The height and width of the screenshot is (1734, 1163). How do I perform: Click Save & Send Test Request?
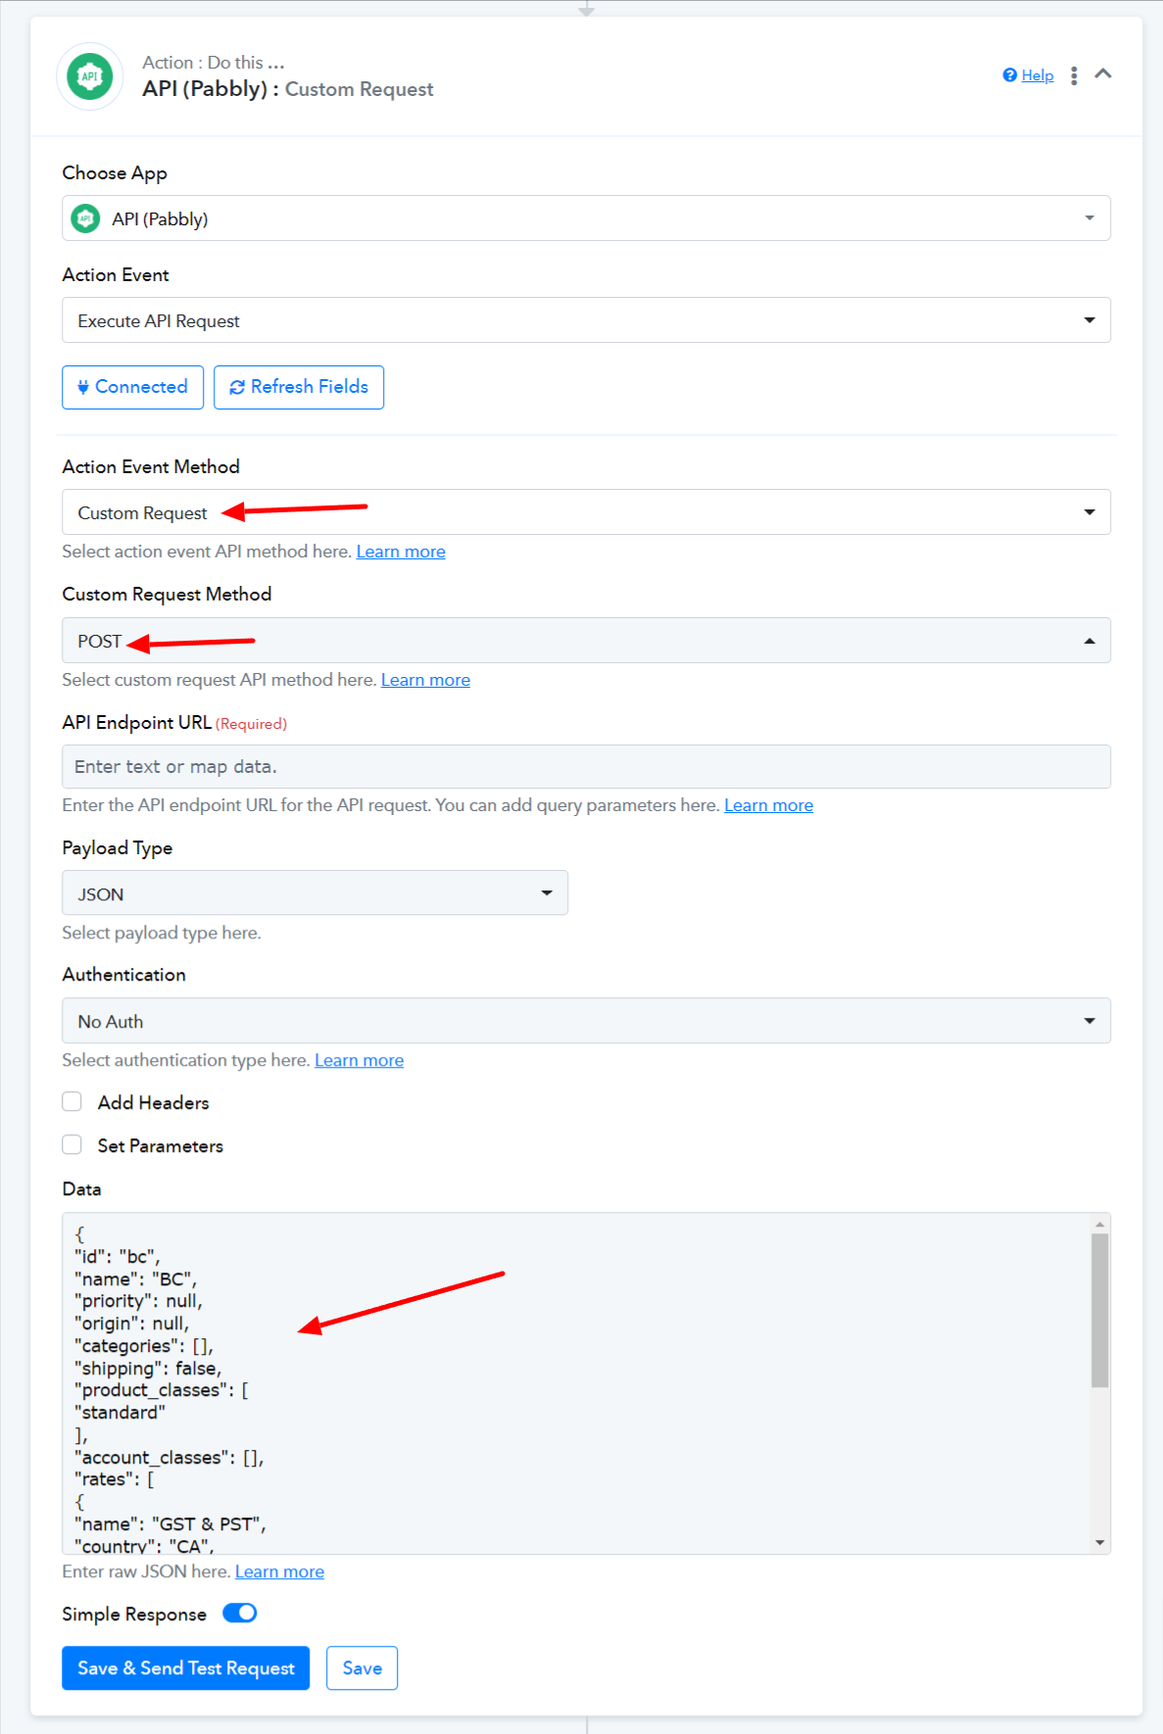tap(186, 1668)
